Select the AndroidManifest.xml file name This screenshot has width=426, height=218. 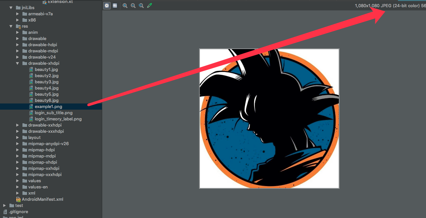(x=43, y=199)
